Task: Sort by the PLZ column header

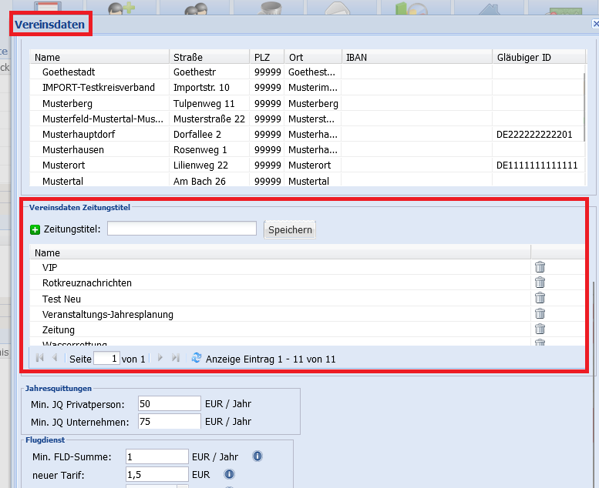Action: pyautogui.click(x=267, y=57)
